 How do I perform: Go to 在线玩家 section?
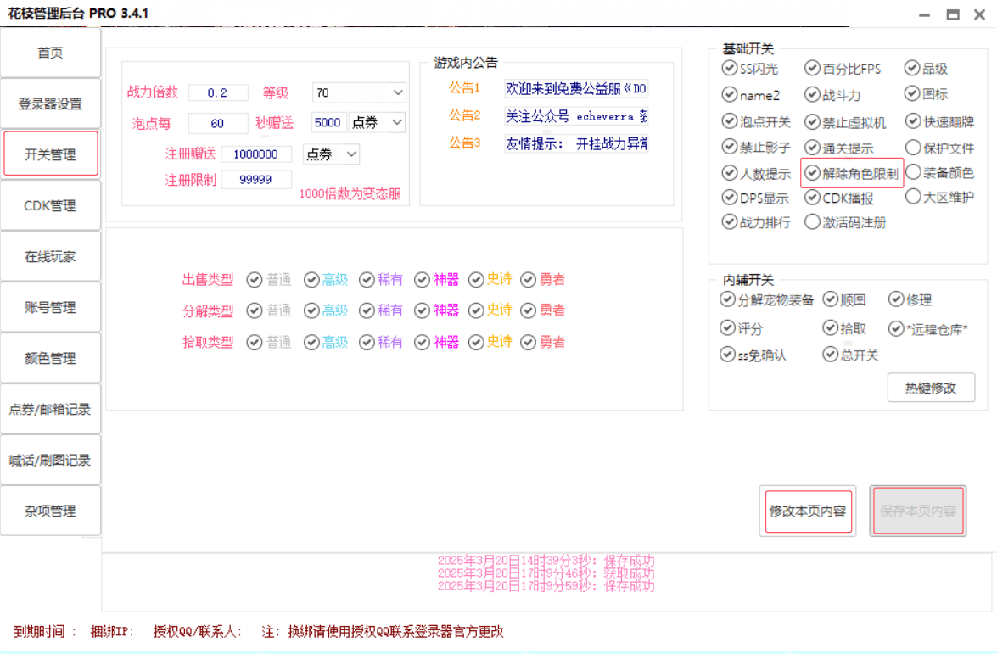[x=50, y=256]
